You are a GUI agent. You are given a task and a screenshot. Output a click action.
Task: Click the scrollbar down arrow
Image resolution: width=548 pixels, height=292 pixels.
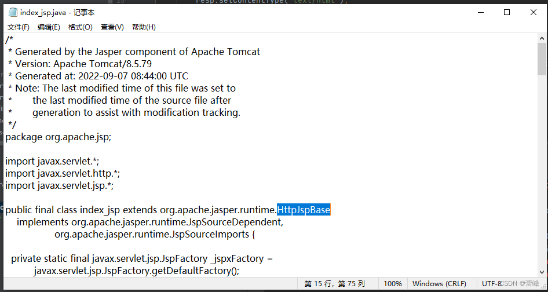(x=542, y=272)
